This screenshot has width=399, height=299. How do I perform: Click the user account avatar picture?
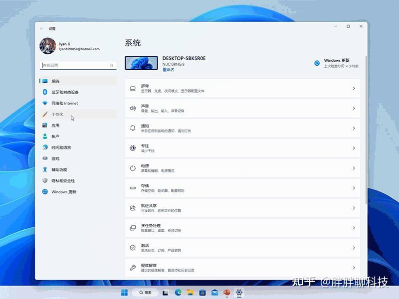click(x=48, y=46)
